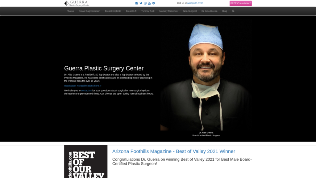
Task: Call the phone number (480) 630-9780
Action: pyautogui.click(x=195, y=3)
